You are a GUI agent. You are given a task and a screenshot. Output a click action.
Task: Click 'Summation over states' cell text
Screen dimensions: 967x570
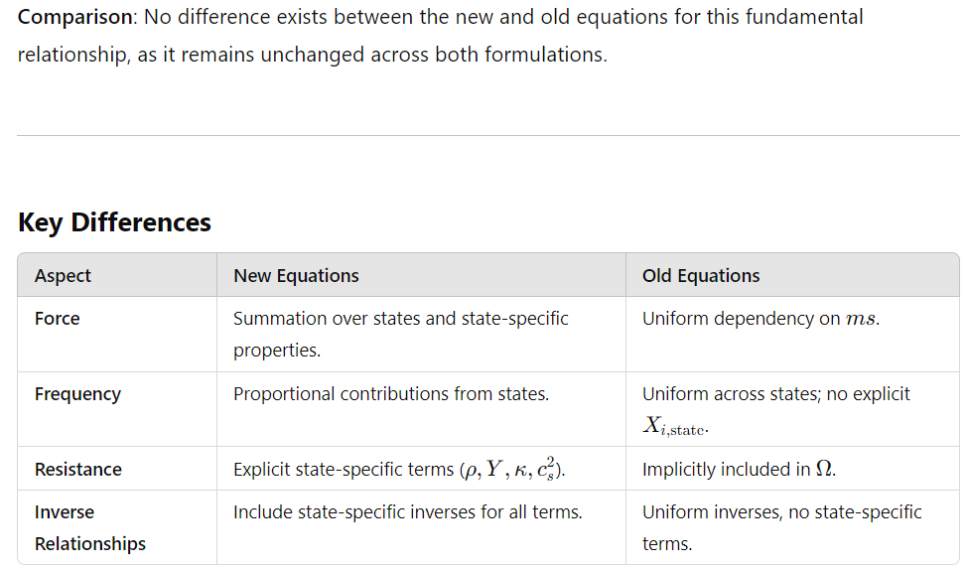401,334
